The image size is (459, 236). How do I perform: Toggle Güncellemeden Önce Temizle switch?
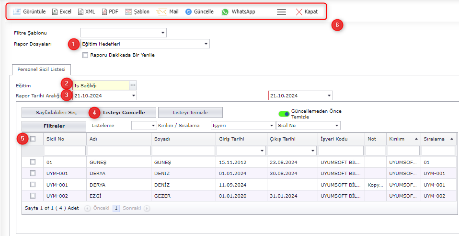point(284,114)
